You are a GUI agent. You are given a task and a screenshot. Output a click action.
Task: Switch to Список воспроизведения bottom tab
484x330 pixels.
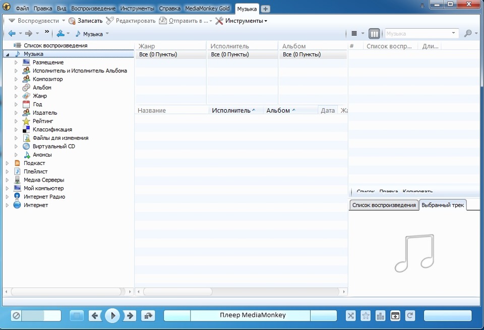pyautogui.click(x=384, y=205)
